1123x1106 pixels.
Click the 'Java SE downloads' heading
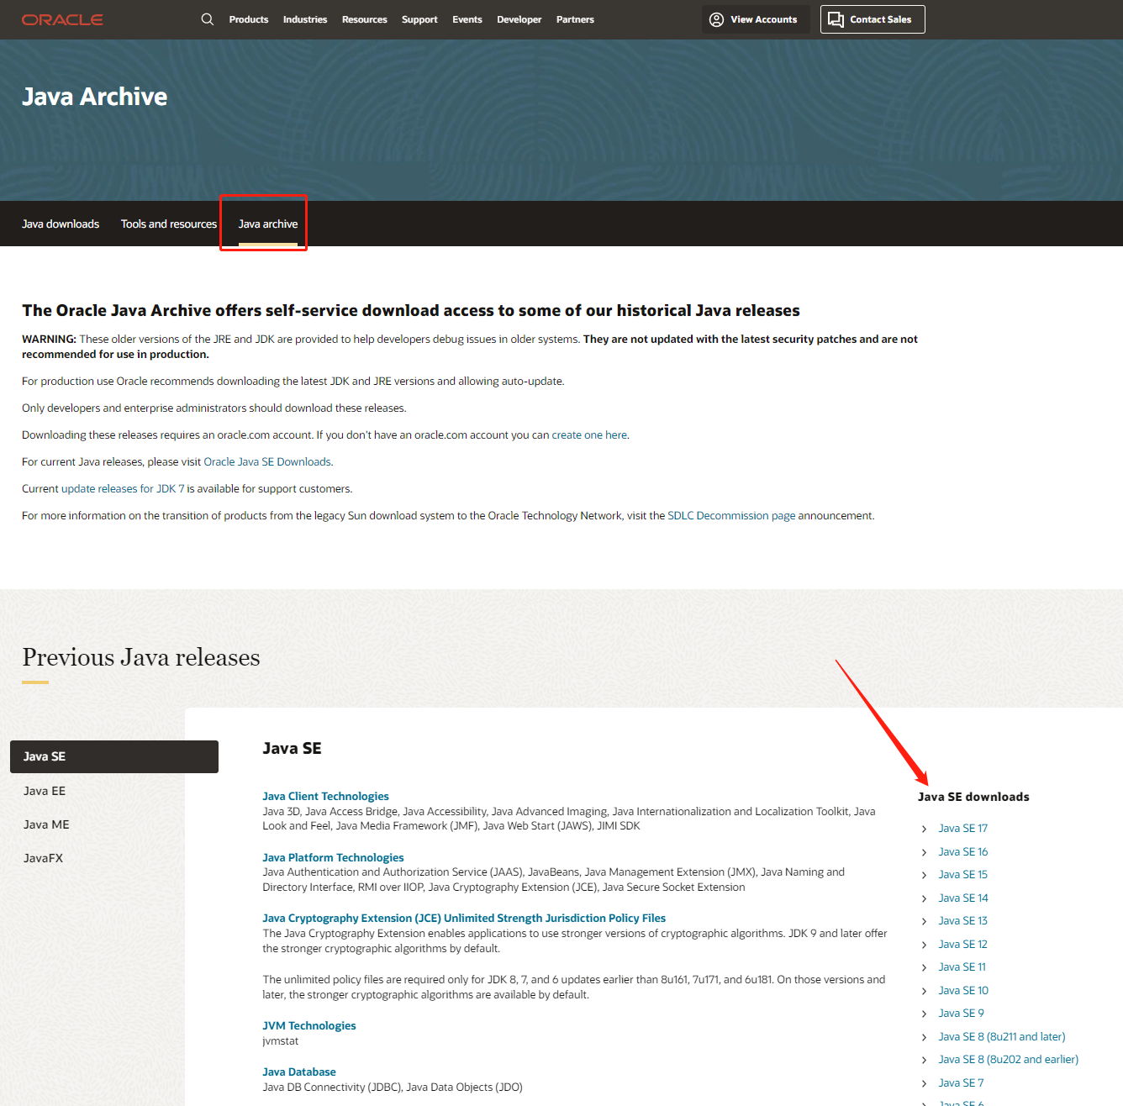click(973, 797)
